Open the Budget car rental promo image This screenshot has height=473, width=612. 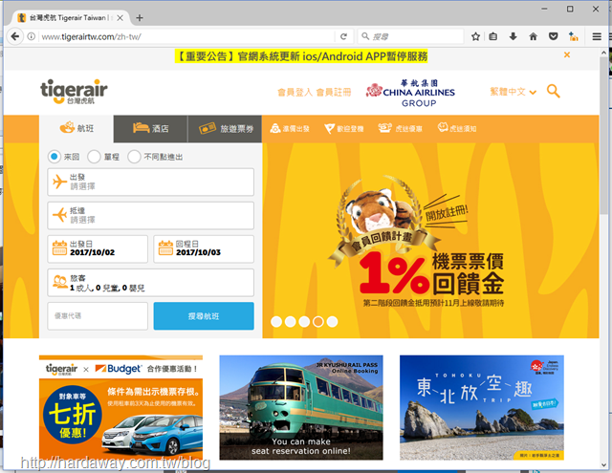(x=121, y=407)
